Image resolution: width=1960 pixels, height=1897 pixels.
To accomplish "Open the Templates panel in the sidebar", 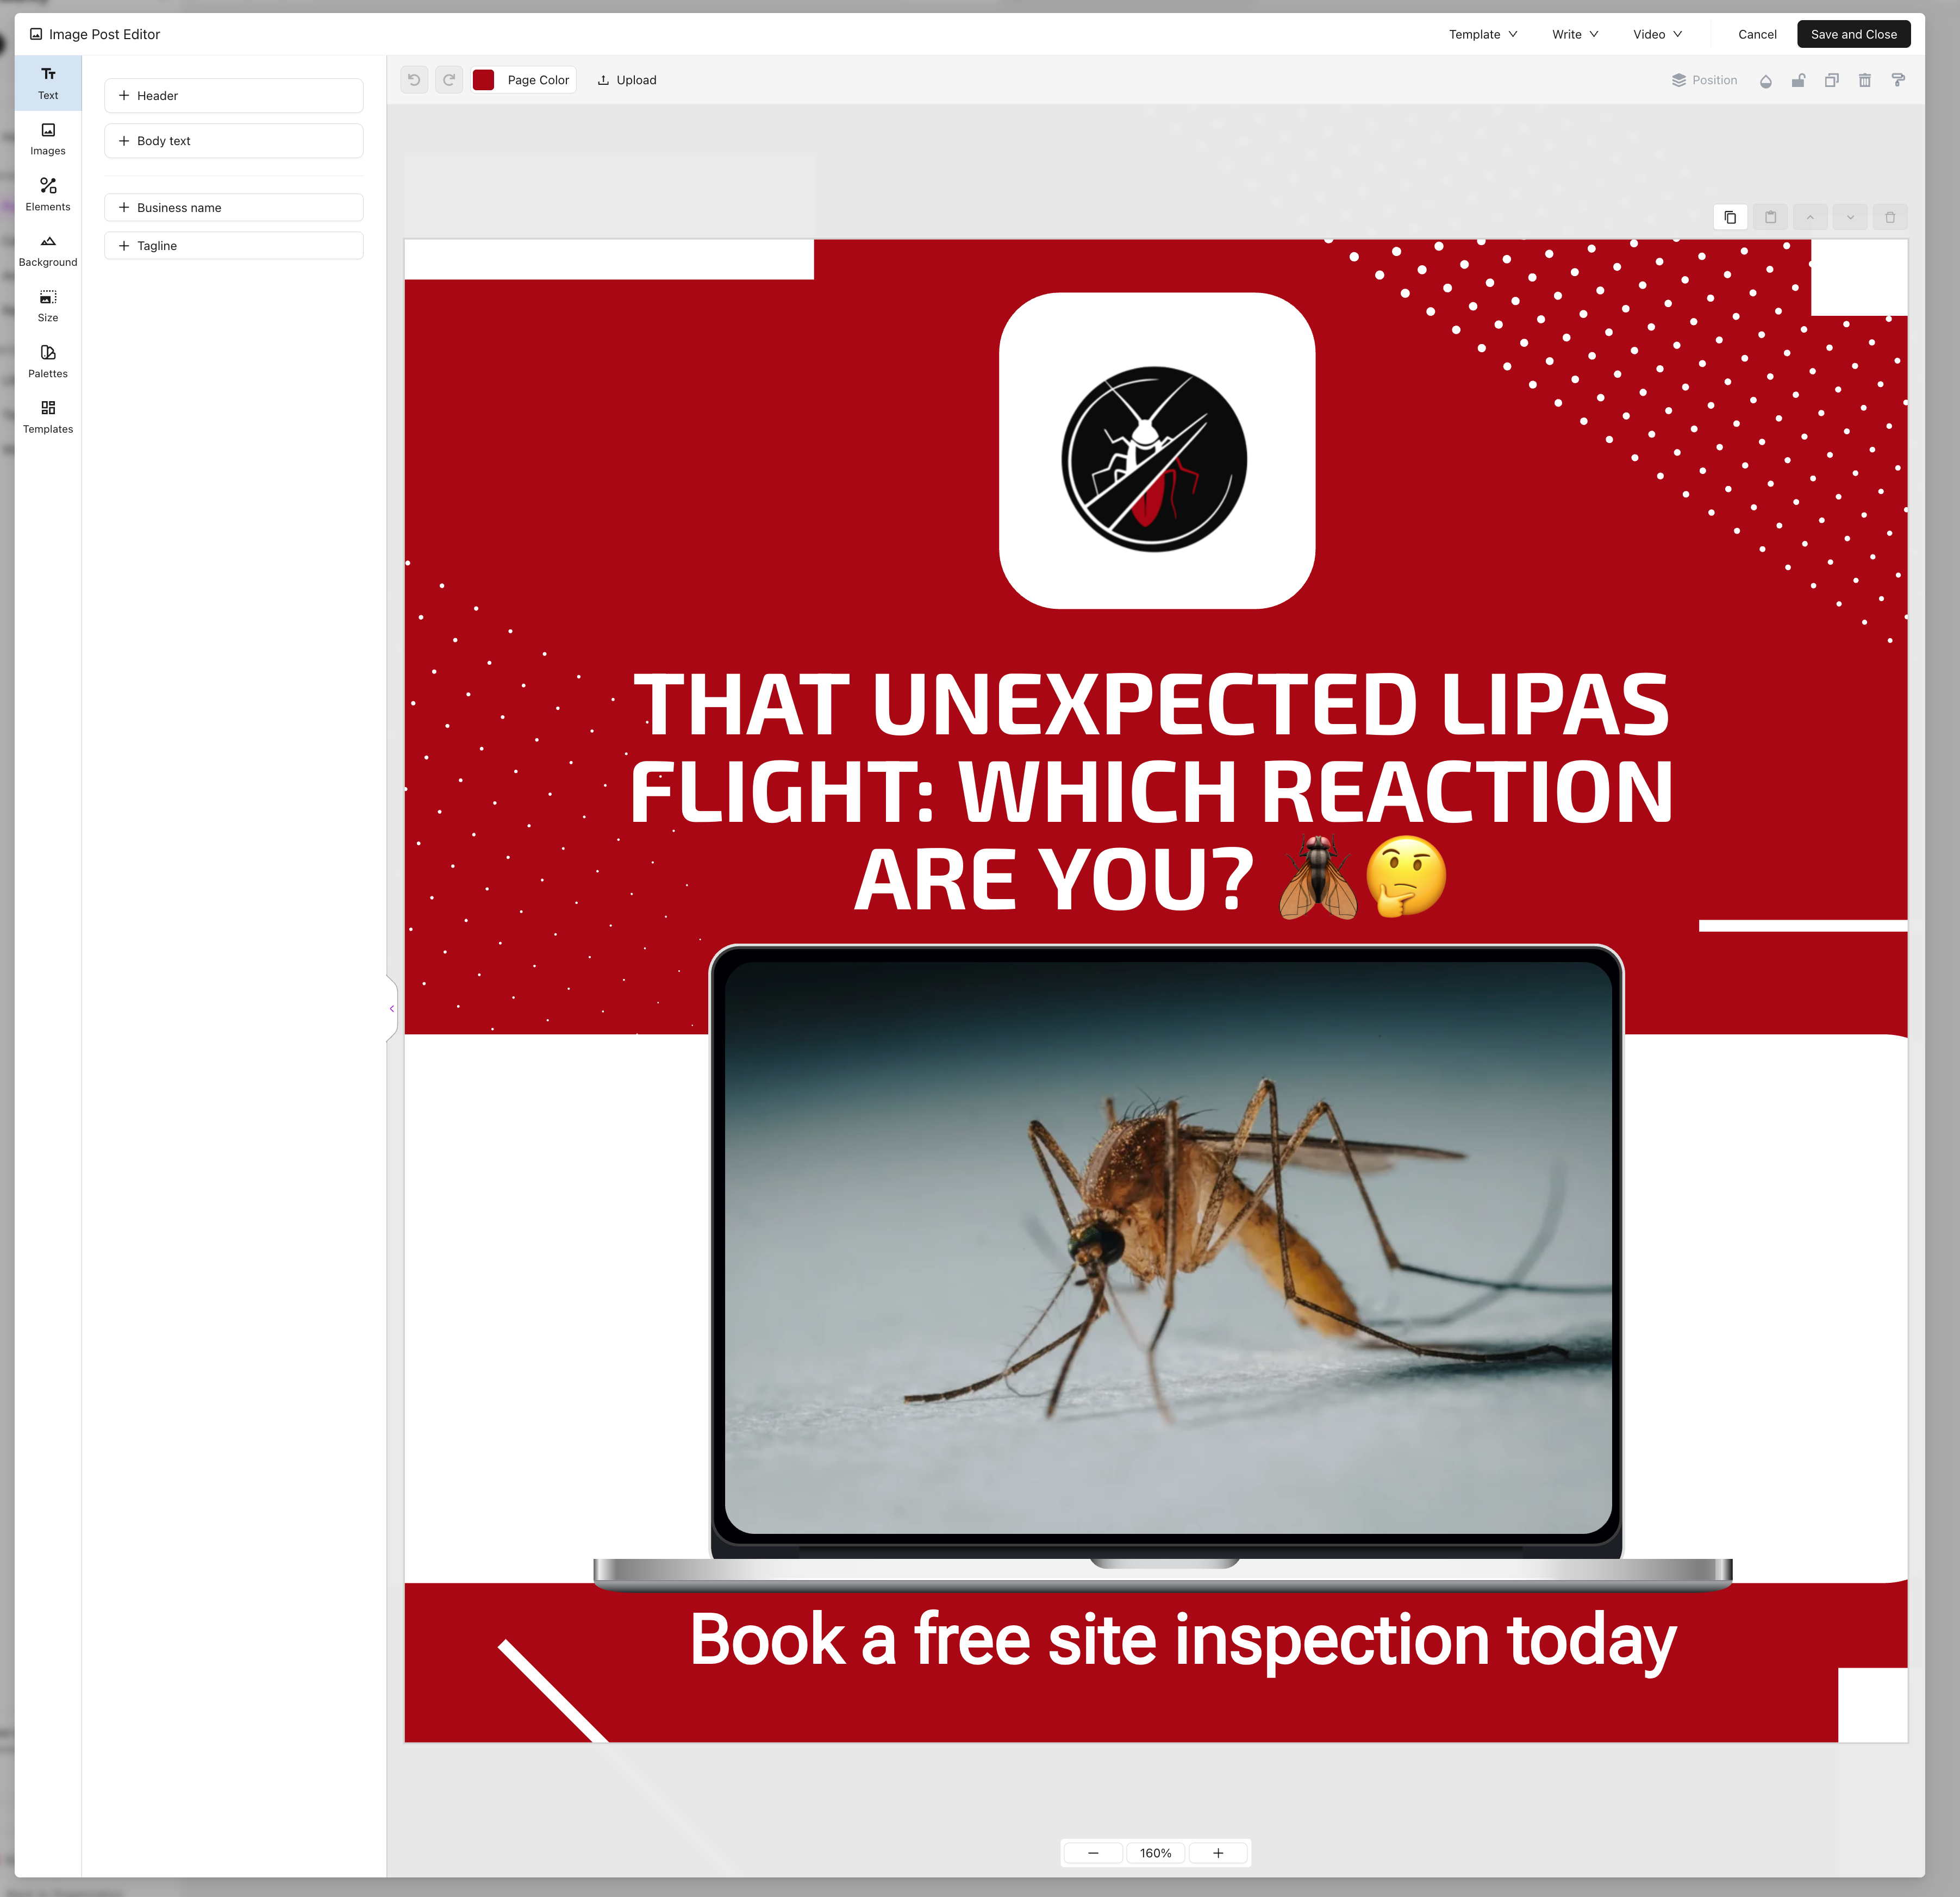I will click(x=48, y=417).
